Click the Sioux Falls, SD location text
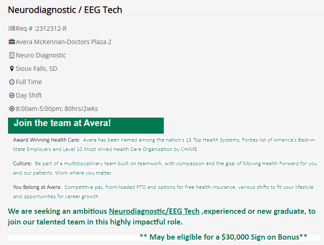This screenshot has width=324, height=245. pos(36,69)
